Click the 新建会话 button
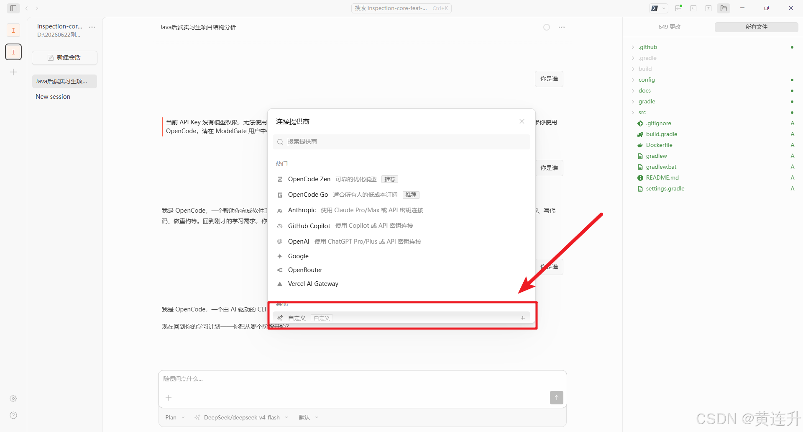The image size is (803, 432). tap(64, 58)
